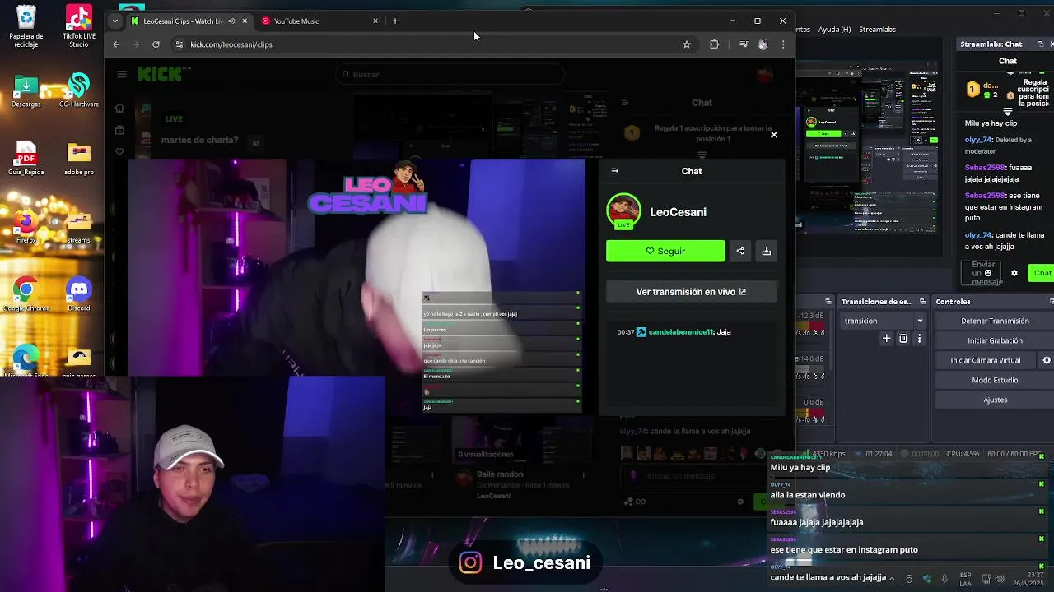Open Chrome profile avatar

tap(763, 44)
